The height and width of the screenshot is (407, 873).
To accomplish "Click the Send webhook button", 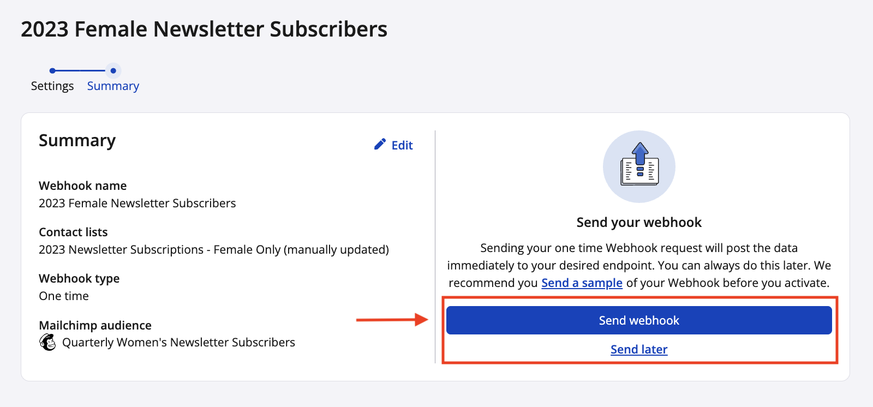I will pos(639,320).
